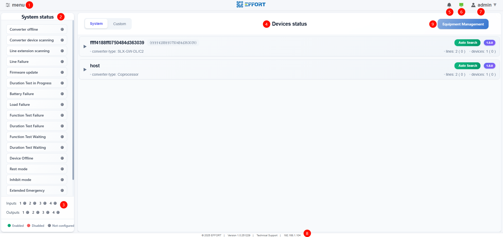Toggle Output 4 indicator
This screenshot has height=237, width=503.
[58, 212]
